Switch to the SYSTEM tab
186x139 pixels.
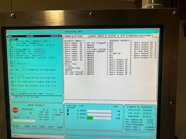click(112, 36)
